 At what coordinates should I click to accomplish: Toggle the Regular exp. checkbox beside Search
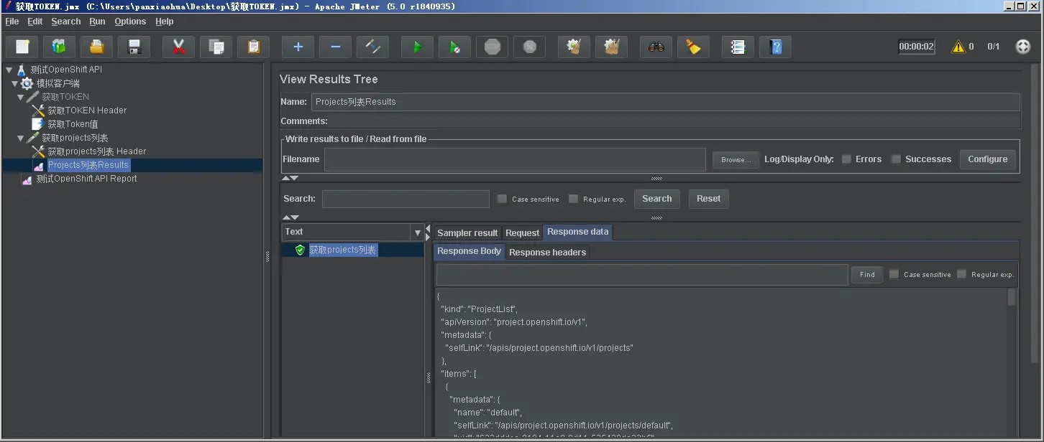coord(573,199)
